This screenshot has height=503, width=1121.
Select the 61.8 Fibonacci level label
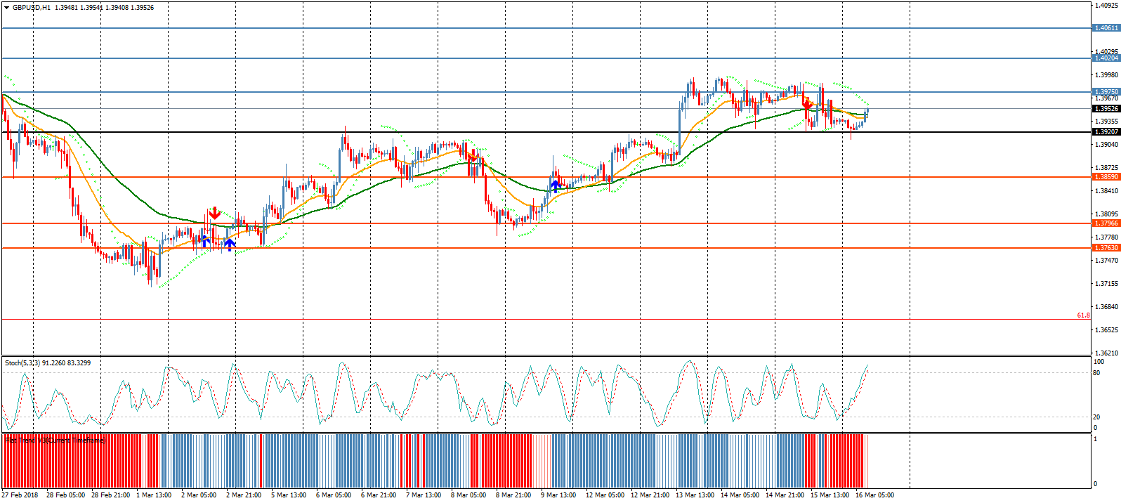click(1083, 315)
